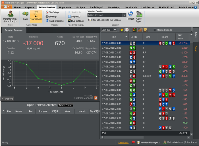Click the horizontal scrollbar of hands table
Image resolution: width=199 pixels, height=146 pixels.
click(124, 137)
